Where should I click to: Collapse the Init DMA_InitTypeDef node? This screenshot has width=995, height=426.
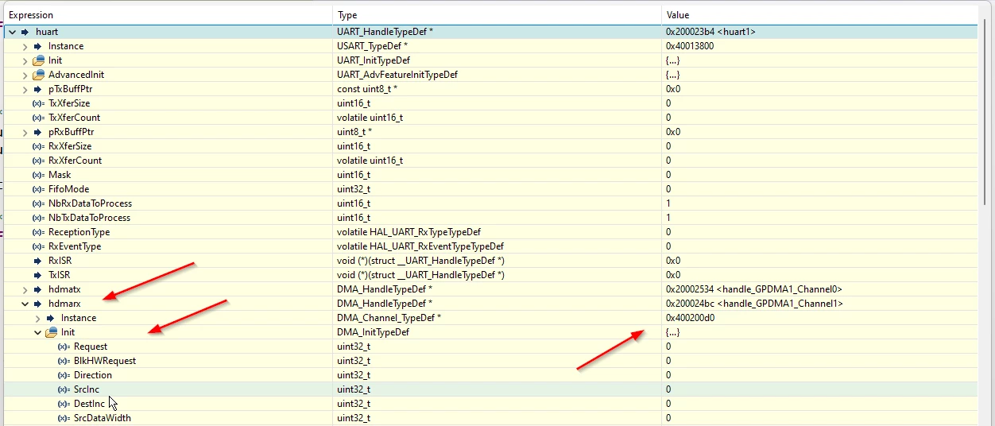coord(37,332)
